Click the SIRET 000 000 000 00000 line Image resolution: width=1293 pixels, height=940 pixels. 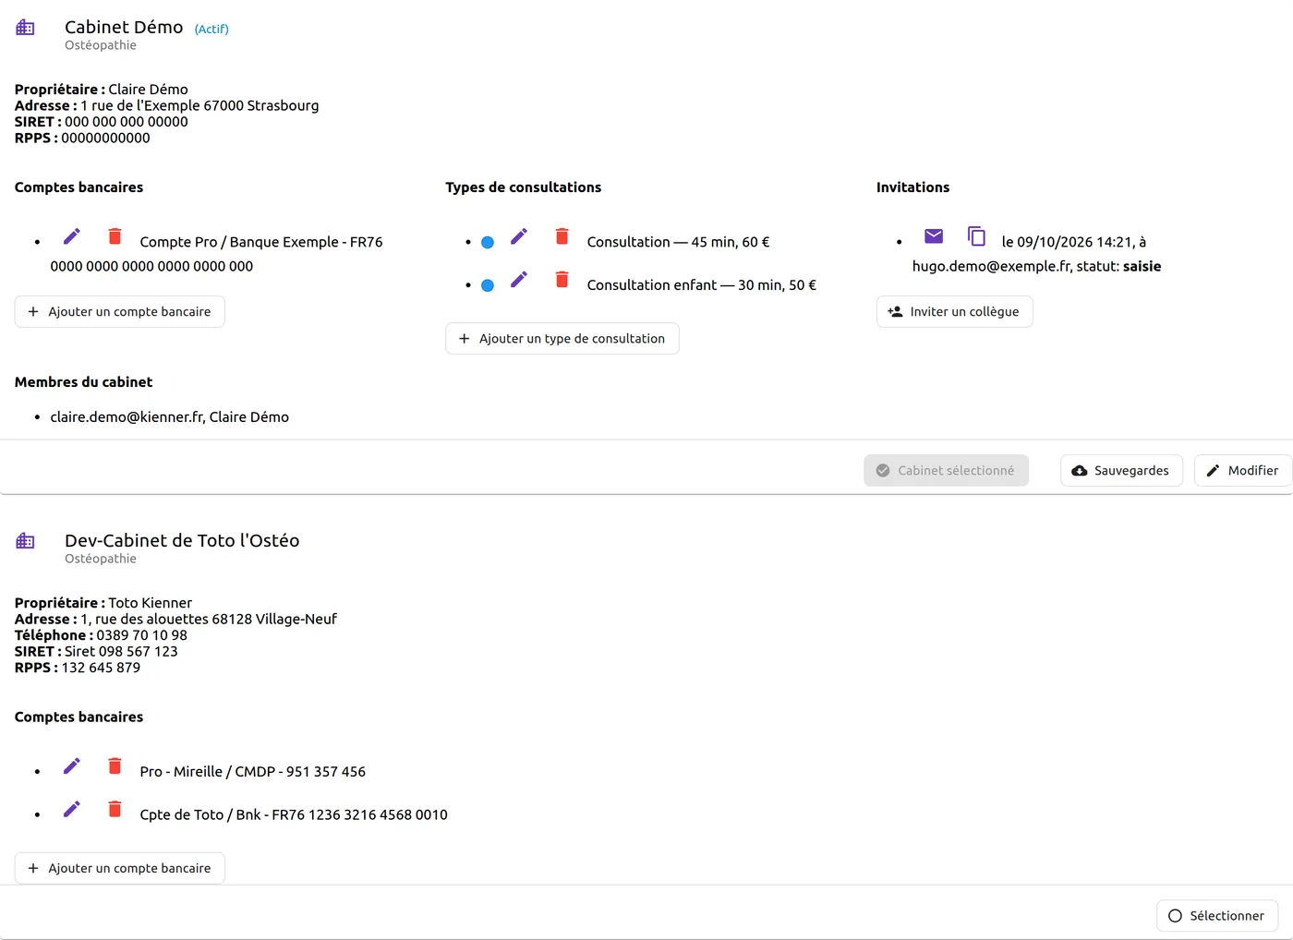102,121
